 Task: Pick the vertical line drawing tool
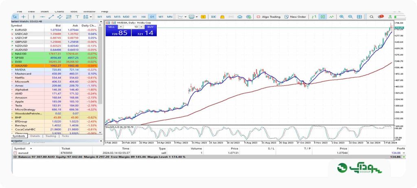33,17
